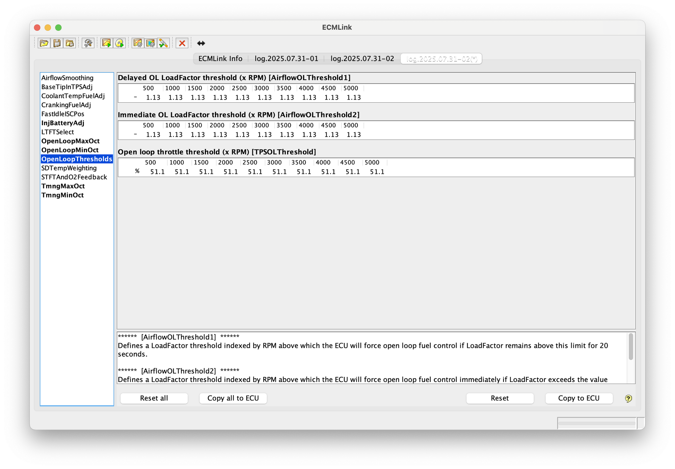This screenshot has width=675, height=469.
Task: Click the 3500 column header in TPSOLThreshold
Action: 299,162
